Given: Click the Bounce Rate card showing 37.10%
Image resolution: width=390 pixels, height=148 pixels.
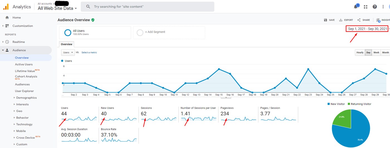Looking at the screenshot, I should click(x=119, y=135).
